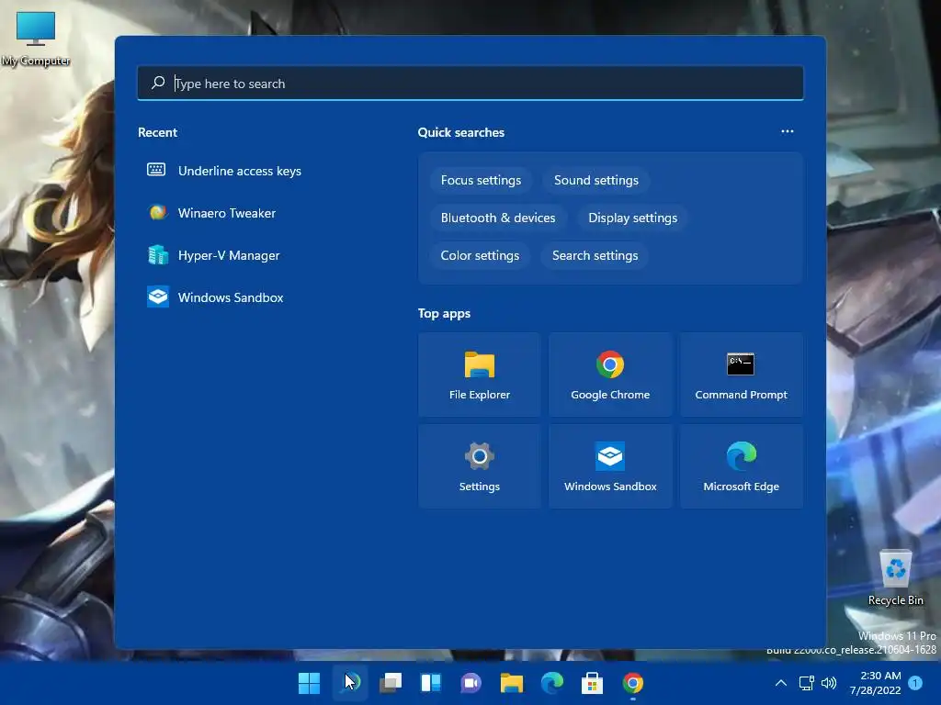
Task: Click the Winaero Tweaker icon in Recent
Action: coord(158,212)
